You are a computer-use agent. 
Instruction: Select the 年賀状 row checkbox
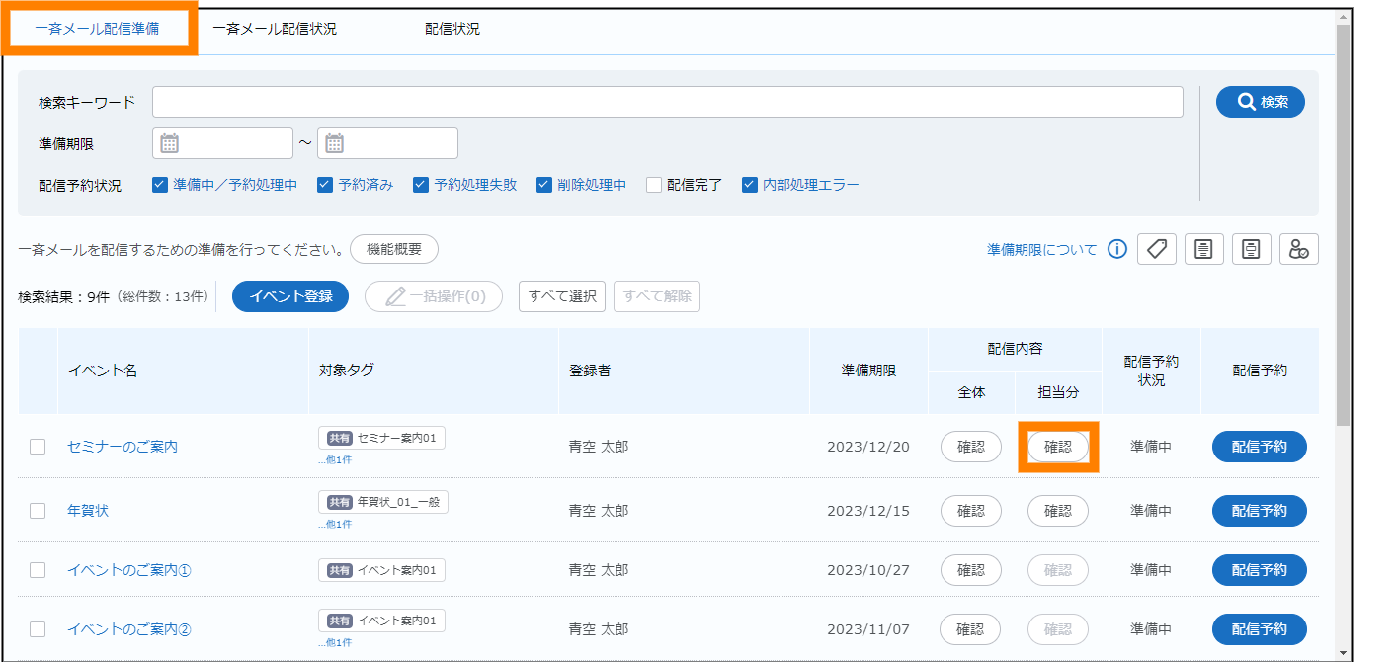click(38, 511)
